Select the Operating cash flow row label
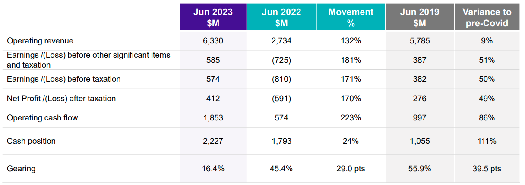Screen dimensions: 525x185 point(42,117)
